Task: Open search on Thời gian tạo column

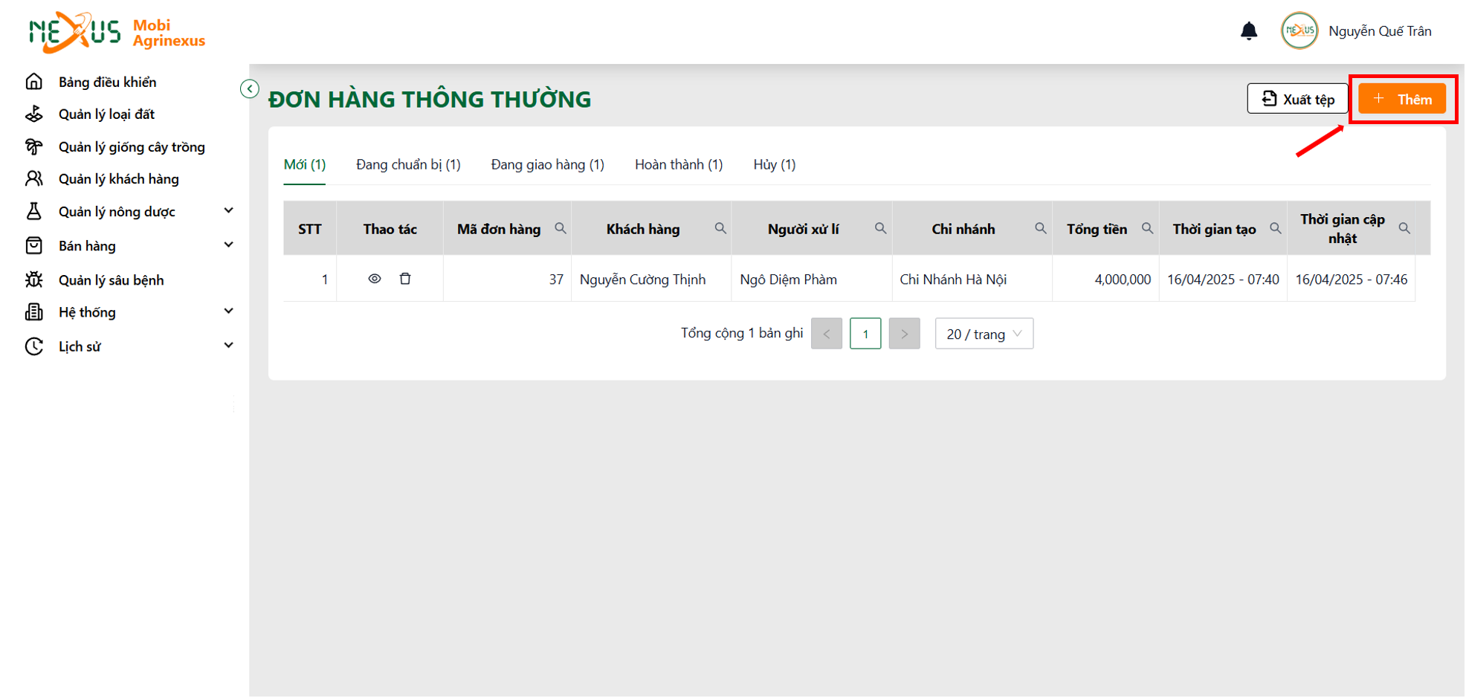Action: point(1275,228)
